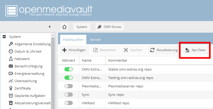This screenshot has width=213, height=109.
Task: Click the home icon in breadcrumb
Action: tap(64, 27)
